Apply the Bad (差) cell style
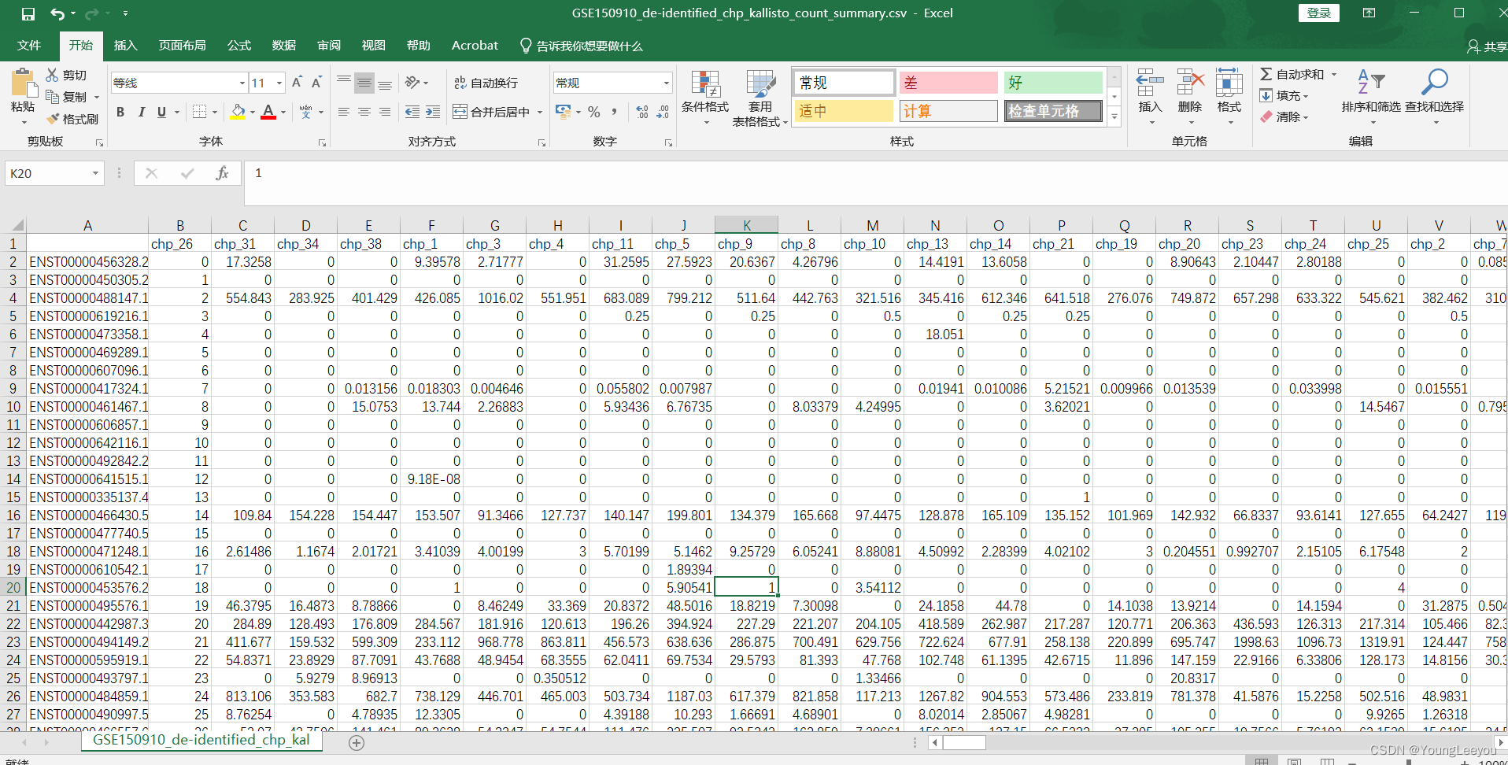This screenshot has width=1508, height=765. click(948, 83)
